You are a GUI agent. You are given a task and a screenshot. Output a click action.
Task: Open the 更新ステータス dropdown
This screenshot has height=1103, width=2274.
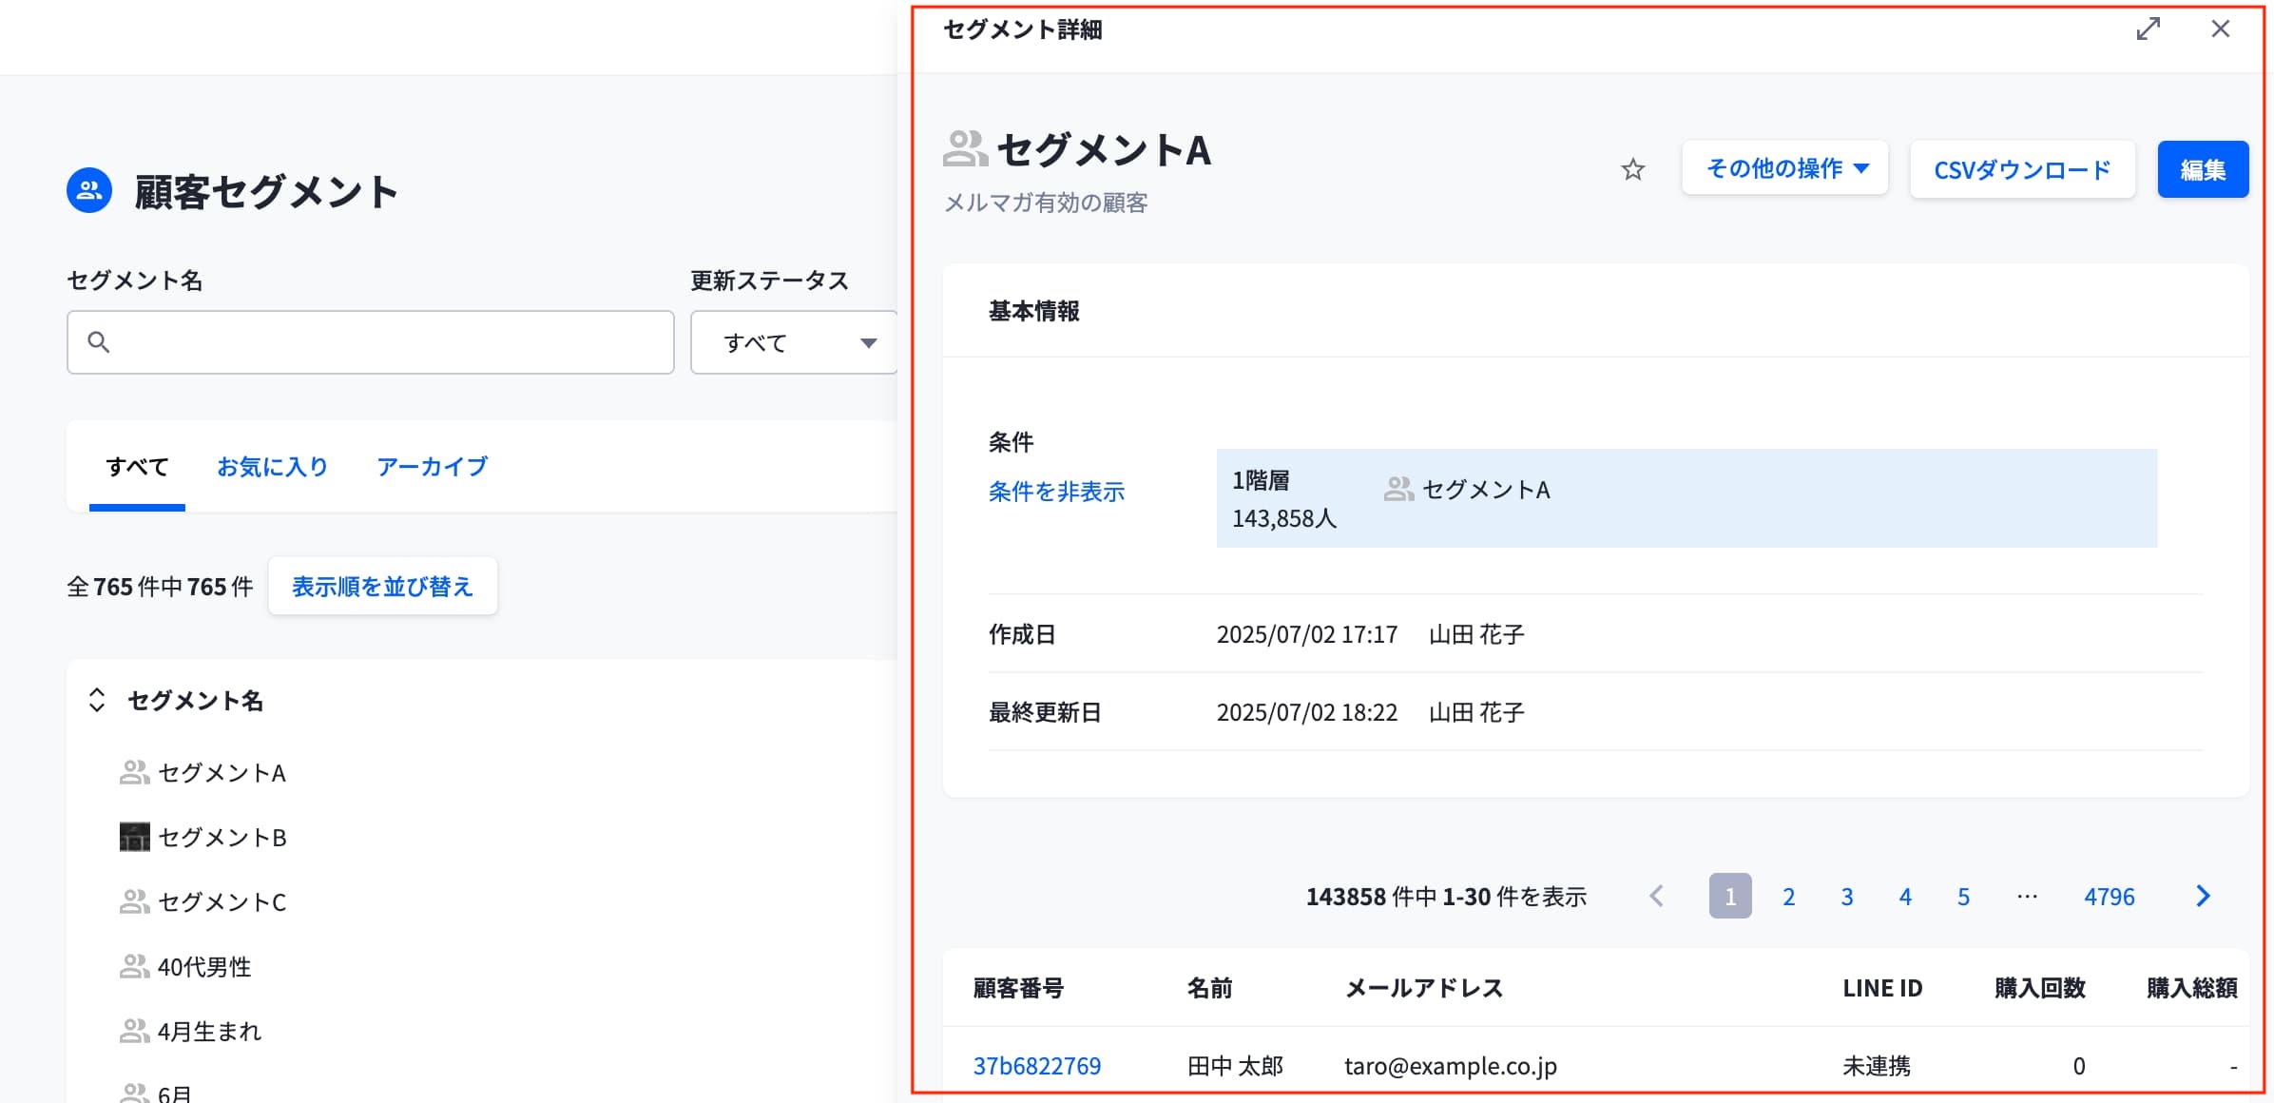click(x=795, y=342)
